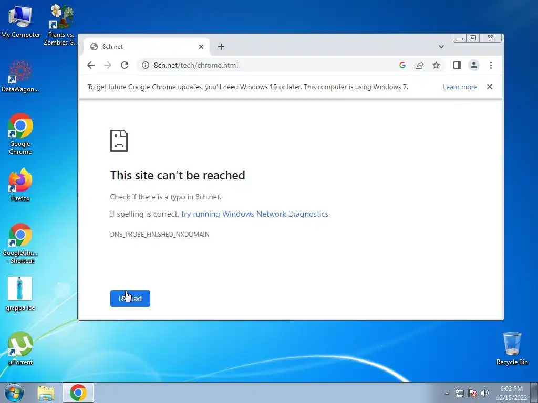
Task: Select the Recycle Bin icon
Action: point(512,348)
